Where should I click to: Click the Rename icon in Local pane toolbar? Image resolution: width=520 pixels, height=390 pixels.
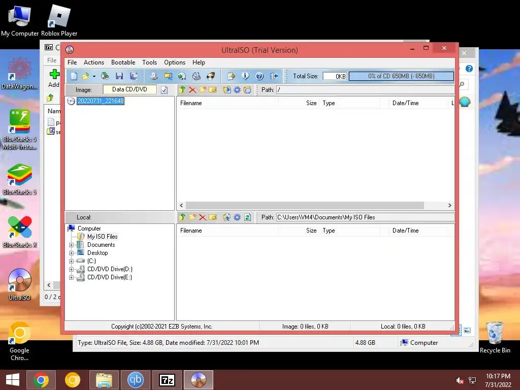(213, 217)
